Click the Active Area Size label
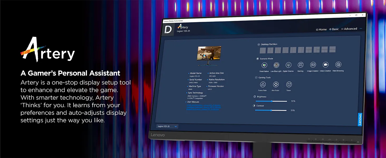 (x=216, y=73)
